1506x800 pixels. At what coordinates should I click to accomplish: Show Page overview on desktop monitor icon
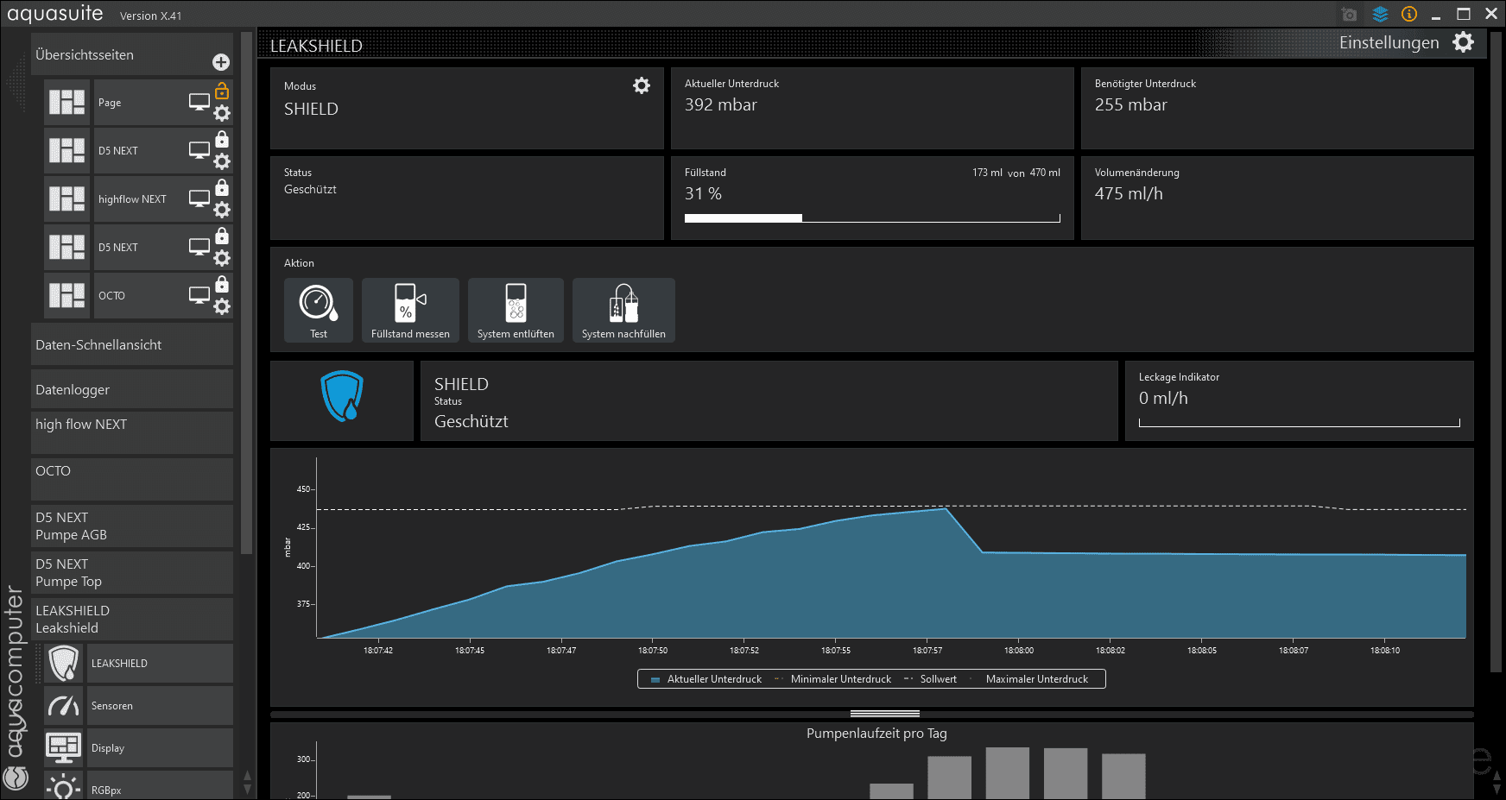coord(199,102)
